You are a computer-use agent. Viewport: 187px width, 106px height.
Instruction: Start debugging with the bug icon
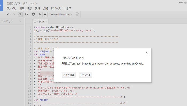point(45,14)
